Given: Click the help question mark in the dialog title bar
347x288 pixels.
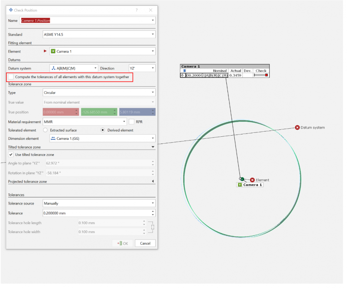Looking at the screenshot, I should (x=137, y=10).
